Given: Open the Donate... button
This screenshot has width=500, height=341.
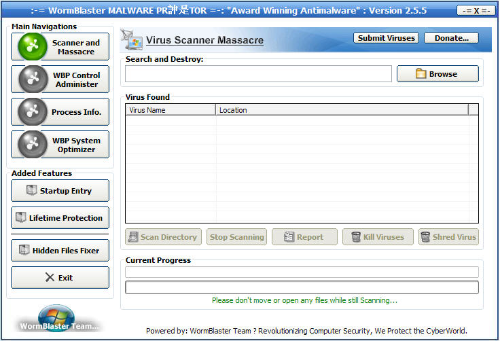Looking at the screenshot, I should [451, 38].
